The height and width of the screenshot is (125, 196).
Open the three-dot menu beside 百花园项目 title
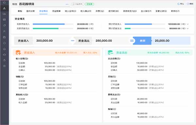(67, 4)
